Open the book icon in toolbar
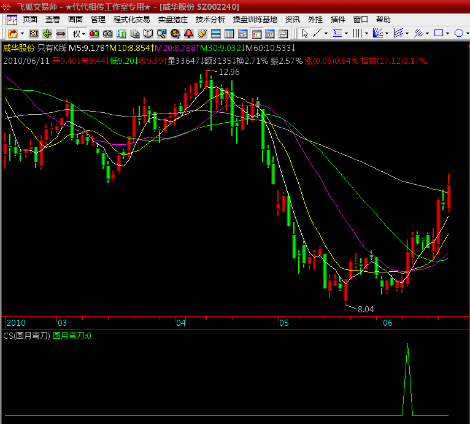Image resolution: width=470 pixels, height=424 pixels. coord(148,34)
